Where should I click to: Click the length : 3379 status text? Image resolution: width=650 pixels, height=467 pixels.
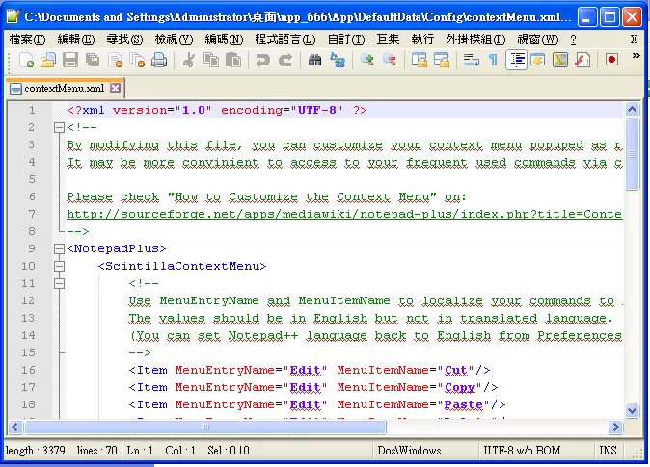(36, 450)
